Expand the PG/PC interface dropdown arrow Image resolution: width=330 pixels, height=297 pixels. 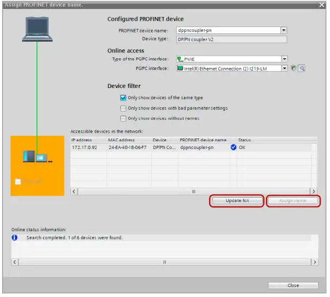coord(284,68)
